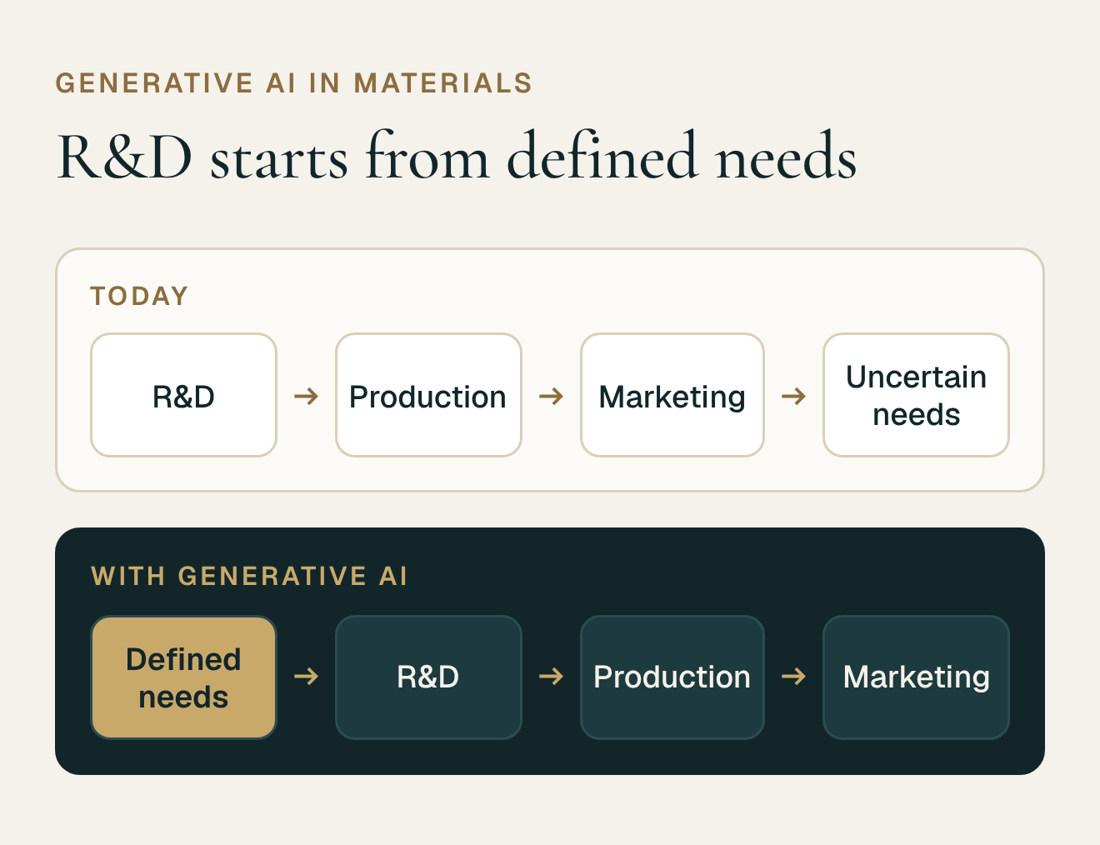This screenshot has height=845, width=1100.
Task: Click Production box in the dark panel
Action: point(672,677)
